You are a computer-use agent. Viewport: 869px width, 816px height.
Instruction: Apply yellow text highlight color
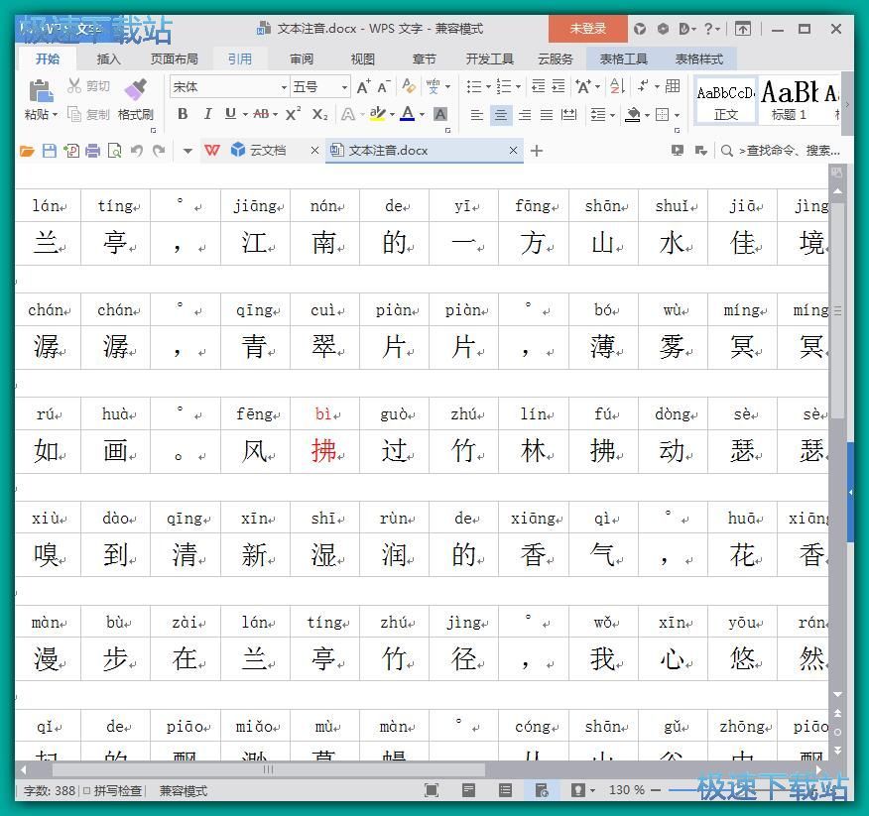click(377, 114)
